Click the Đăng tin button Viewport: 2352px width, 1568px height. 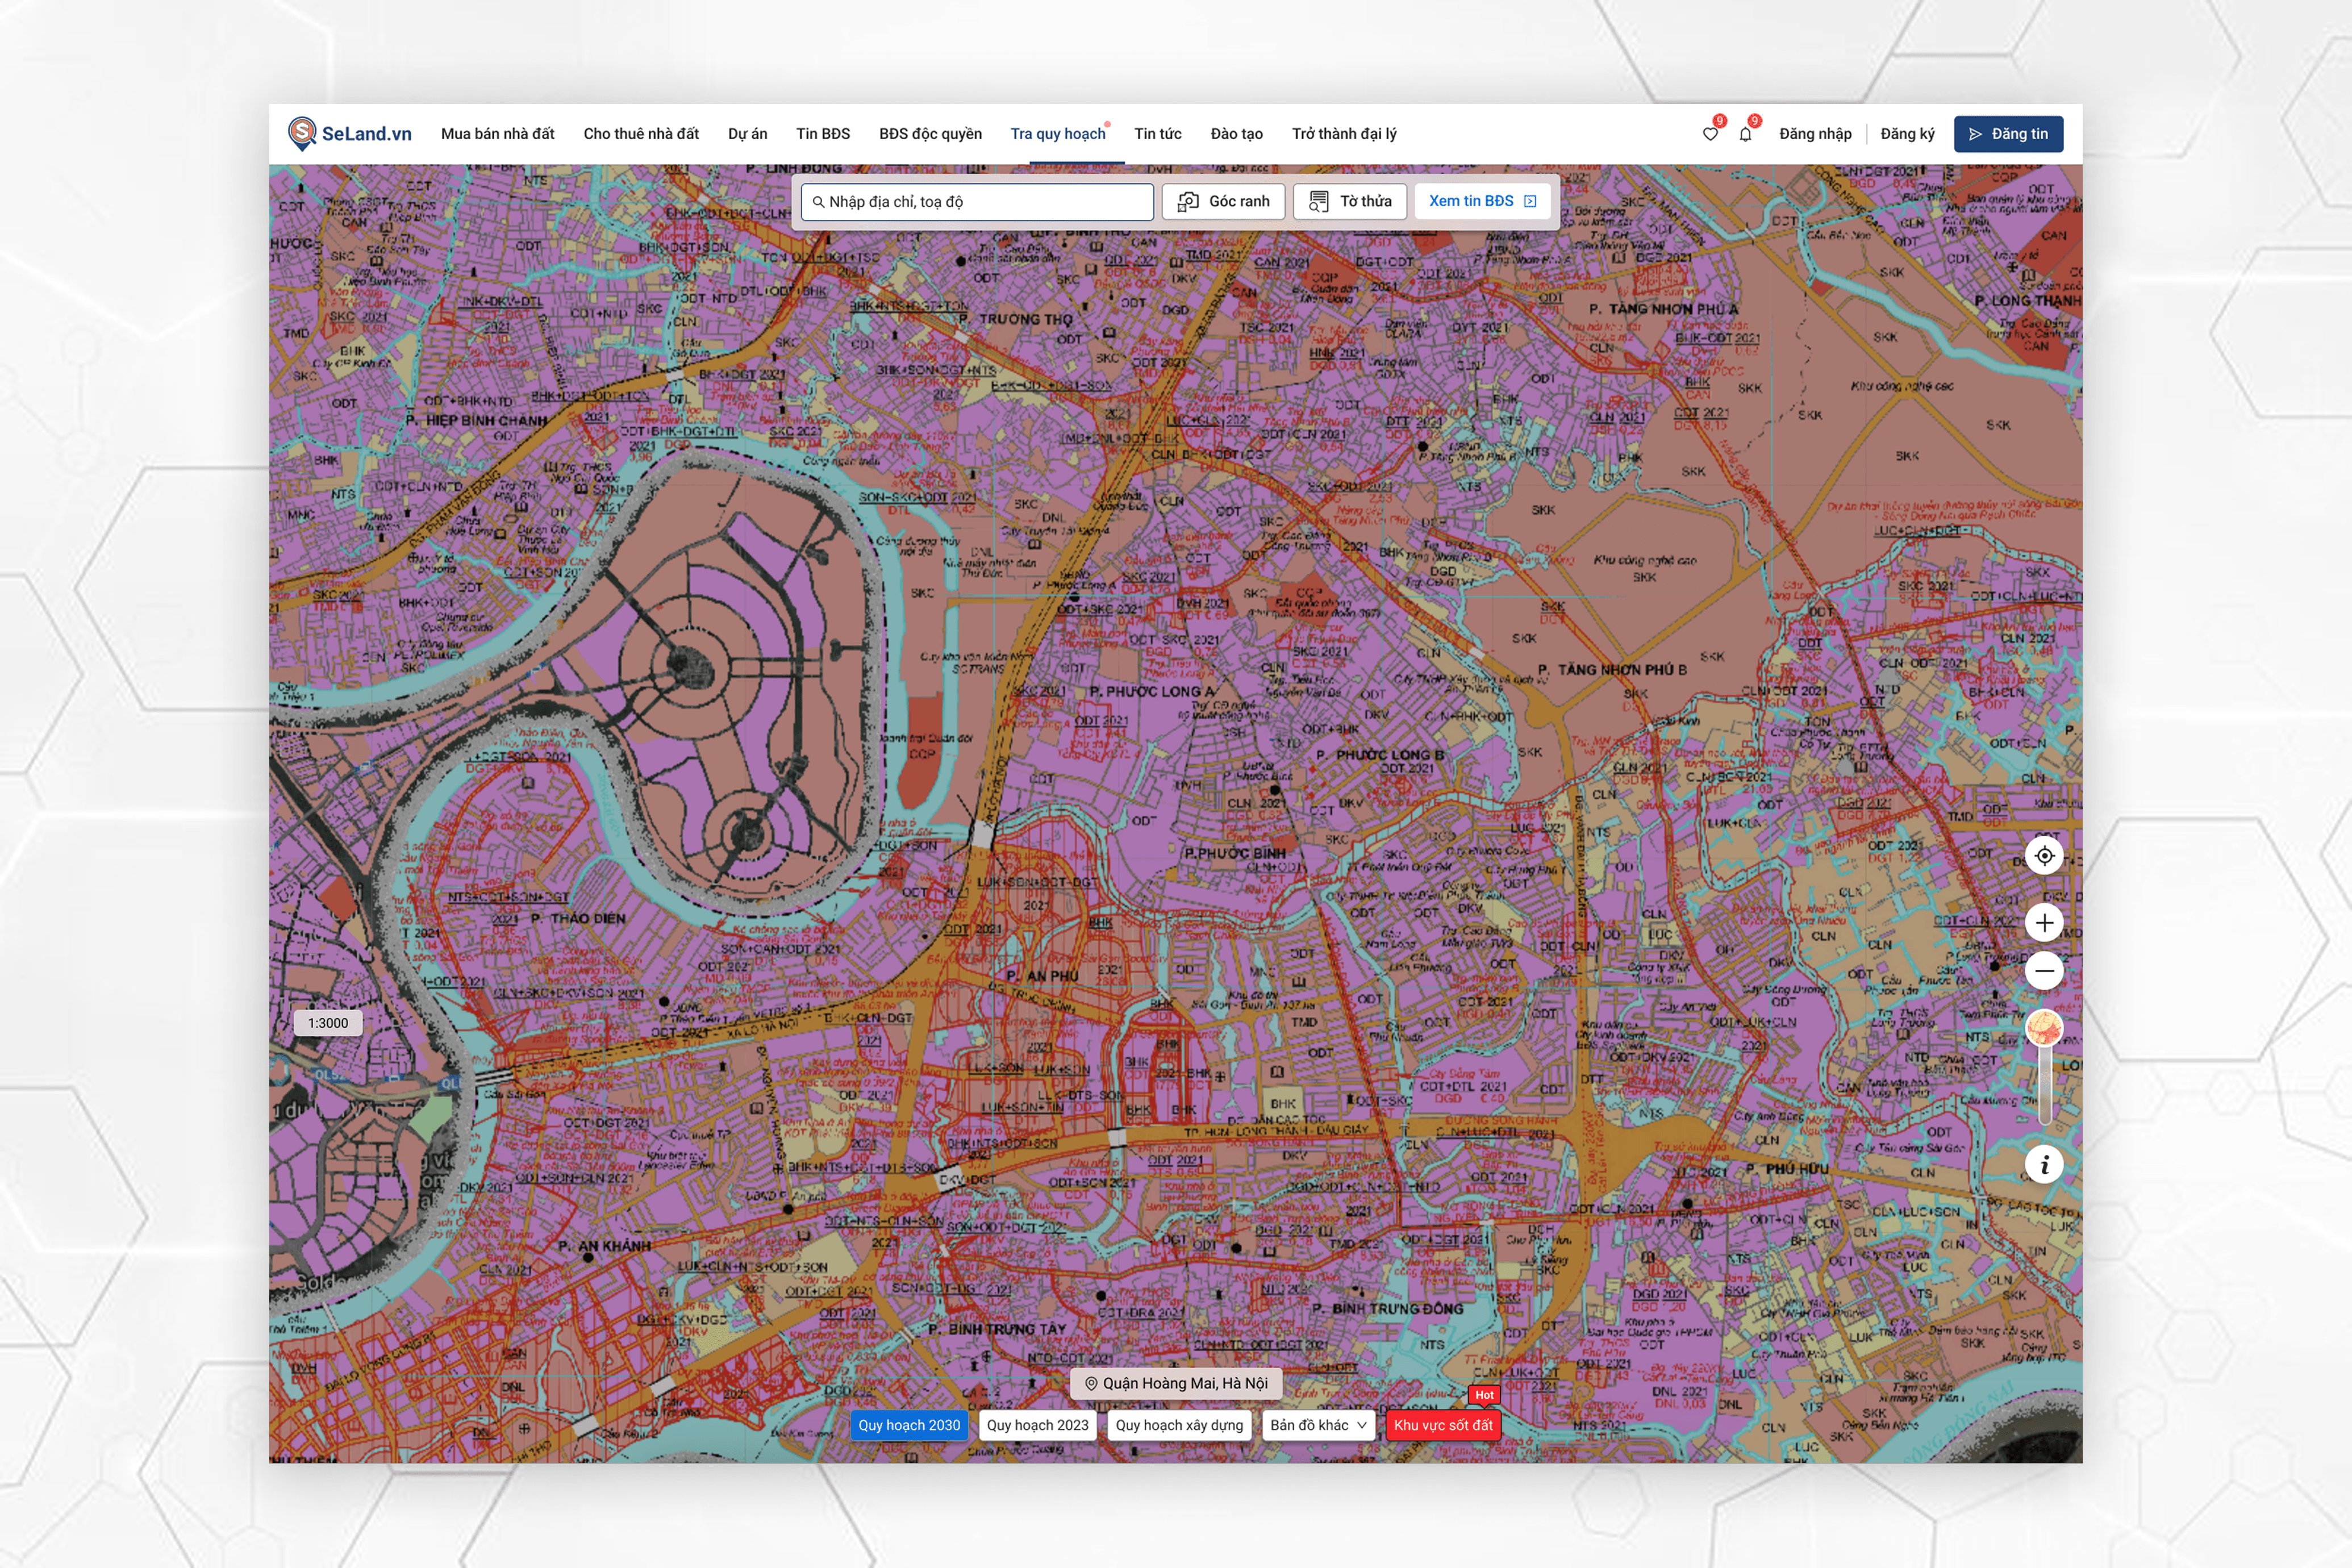(2008, 134)
